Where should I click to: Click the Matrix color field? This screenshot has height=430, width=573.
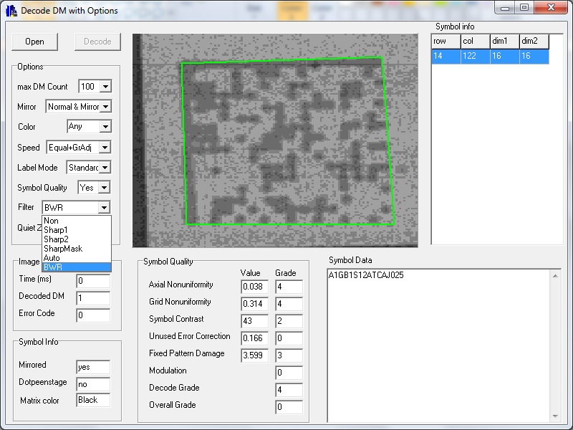pos(93,400)
